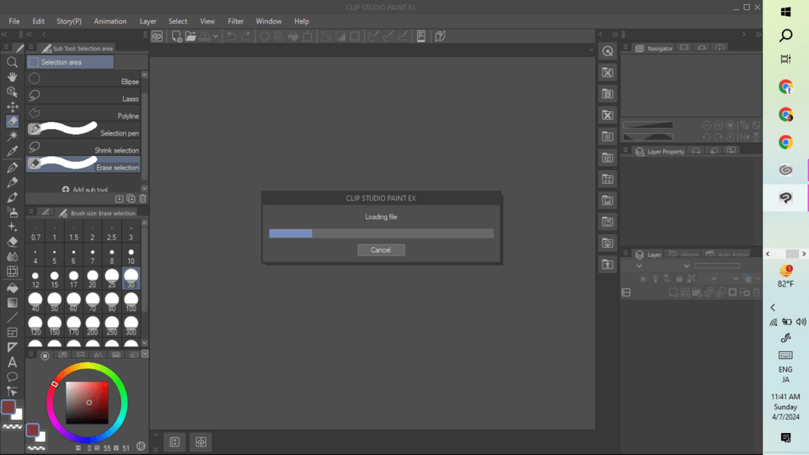809x455 pixels.
Task: Open the Animation menu
Action: 110,21
